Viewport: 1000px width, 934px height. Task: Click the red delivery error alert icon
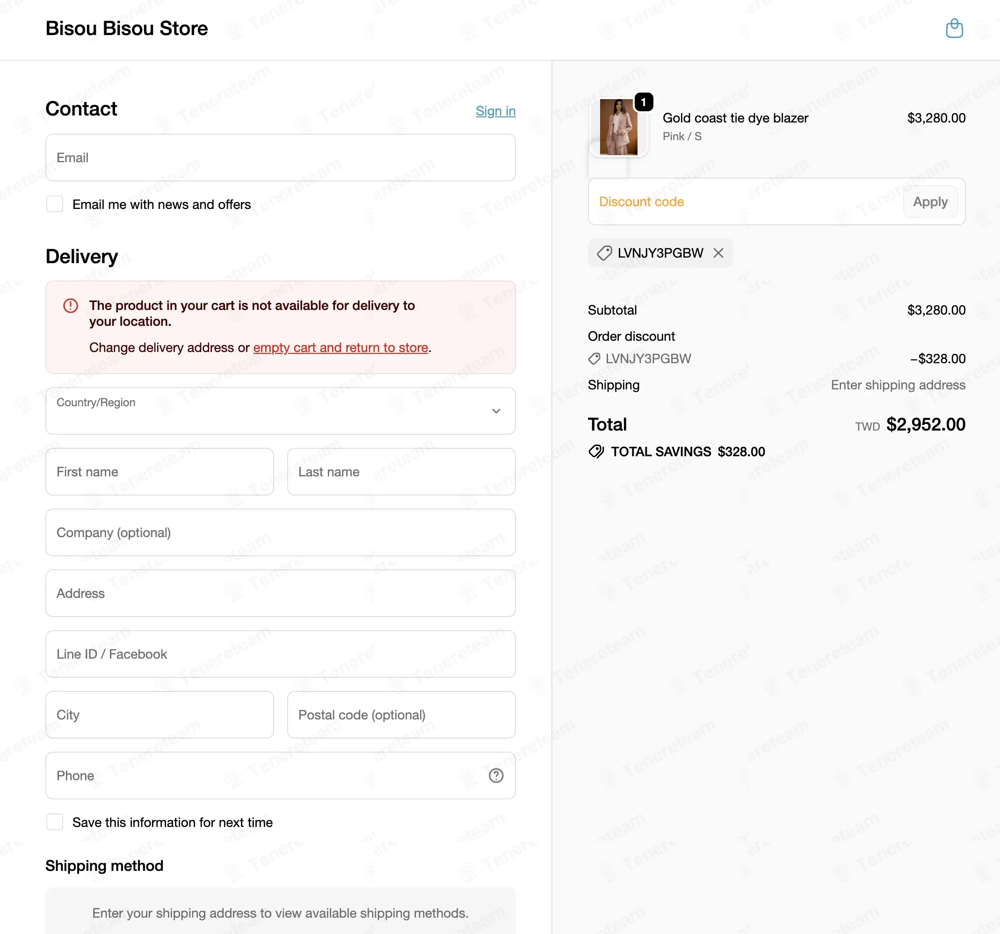pyautogui.click(x=71, y=306)
